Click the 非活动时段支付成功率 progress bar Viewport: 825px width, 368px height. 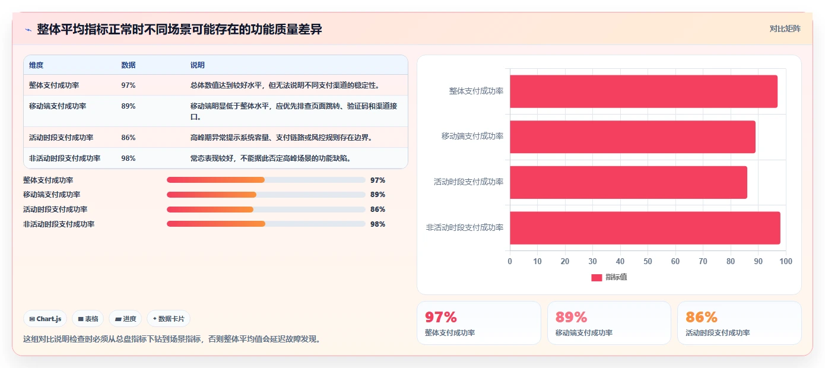tap(266, 224)
